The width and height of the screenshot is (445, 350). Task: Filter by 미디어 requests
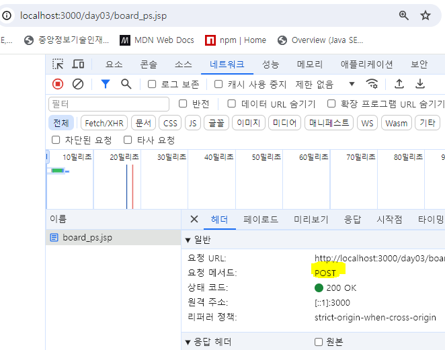pyautogui.click(x=284, y=123)
